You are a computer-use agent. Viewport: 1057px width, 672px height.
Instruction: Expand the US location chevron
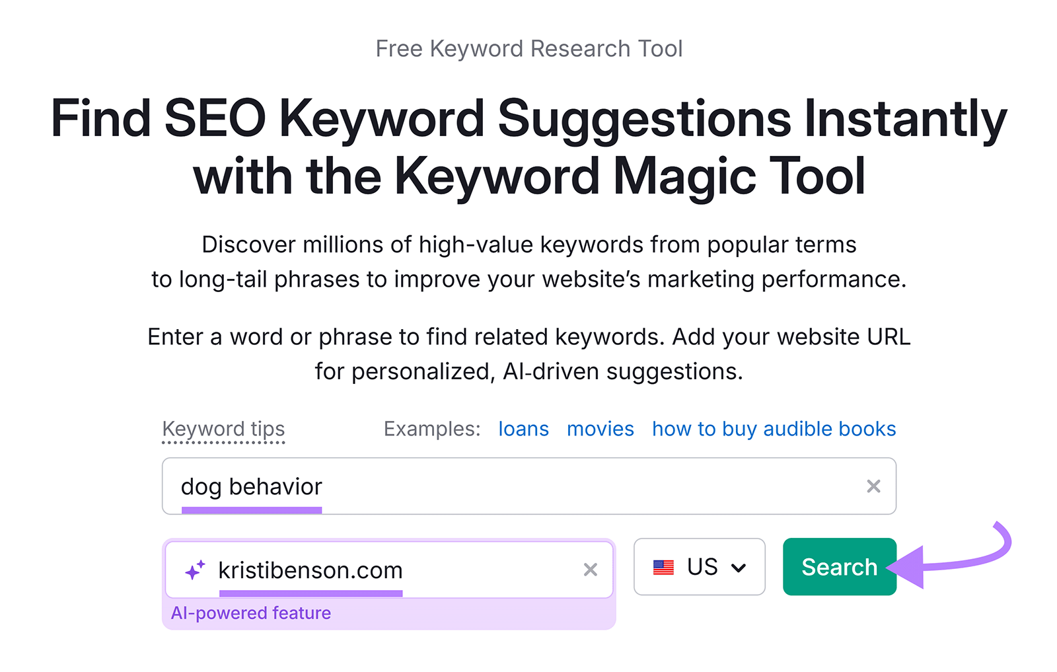(740, 567)
